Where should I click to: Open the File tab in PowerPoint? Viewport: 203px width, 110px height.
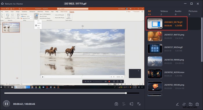pos(2,12)
